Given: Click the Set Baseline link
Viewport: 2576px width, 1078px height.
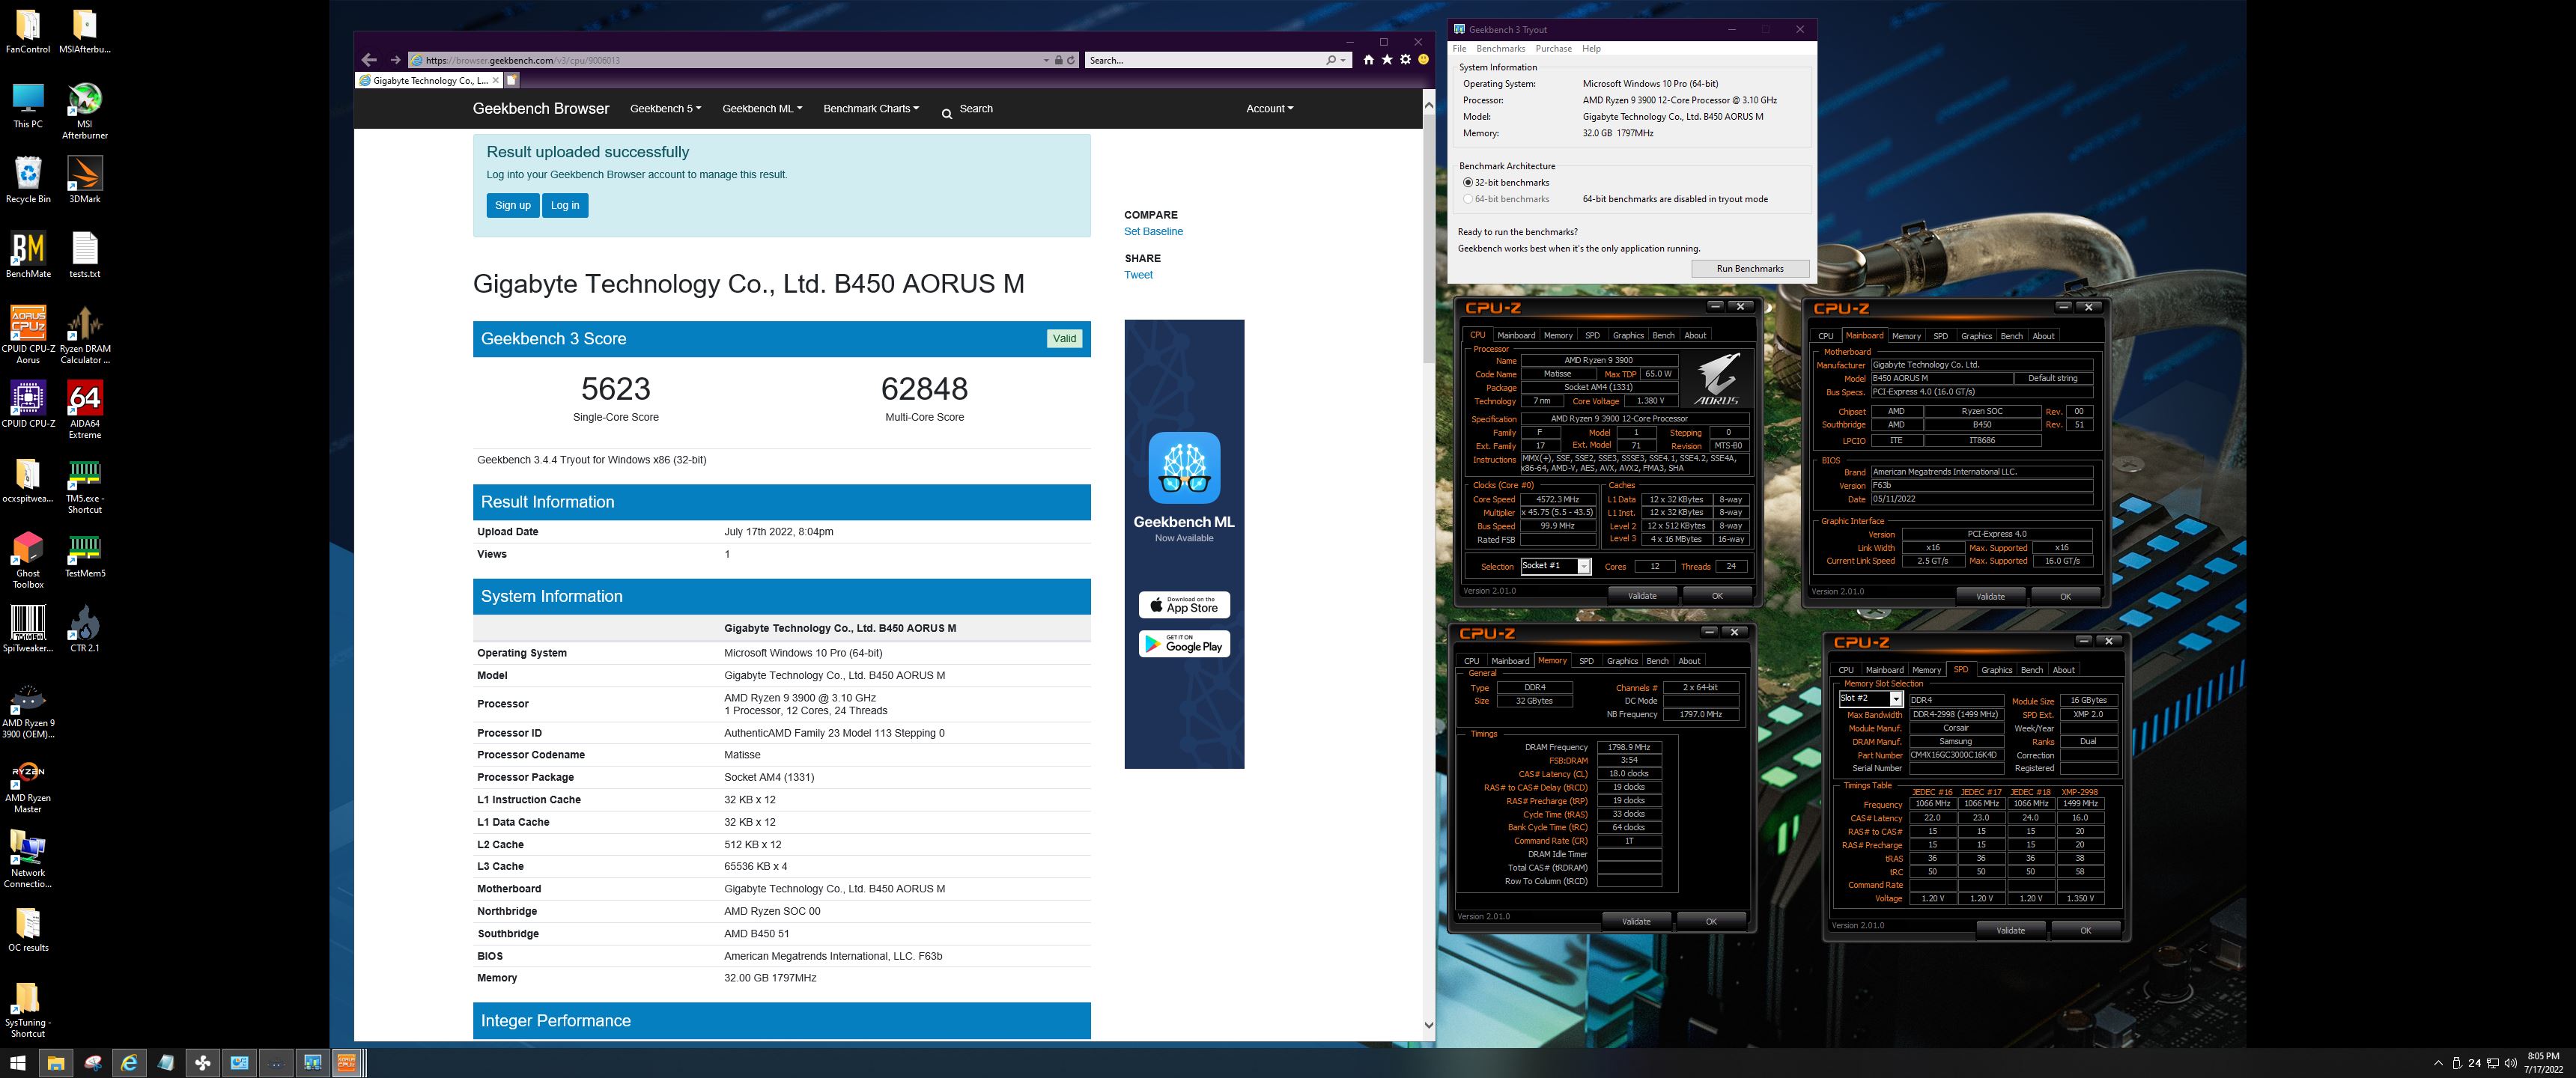Looking at the screenshot, I should pos(1153,232).
